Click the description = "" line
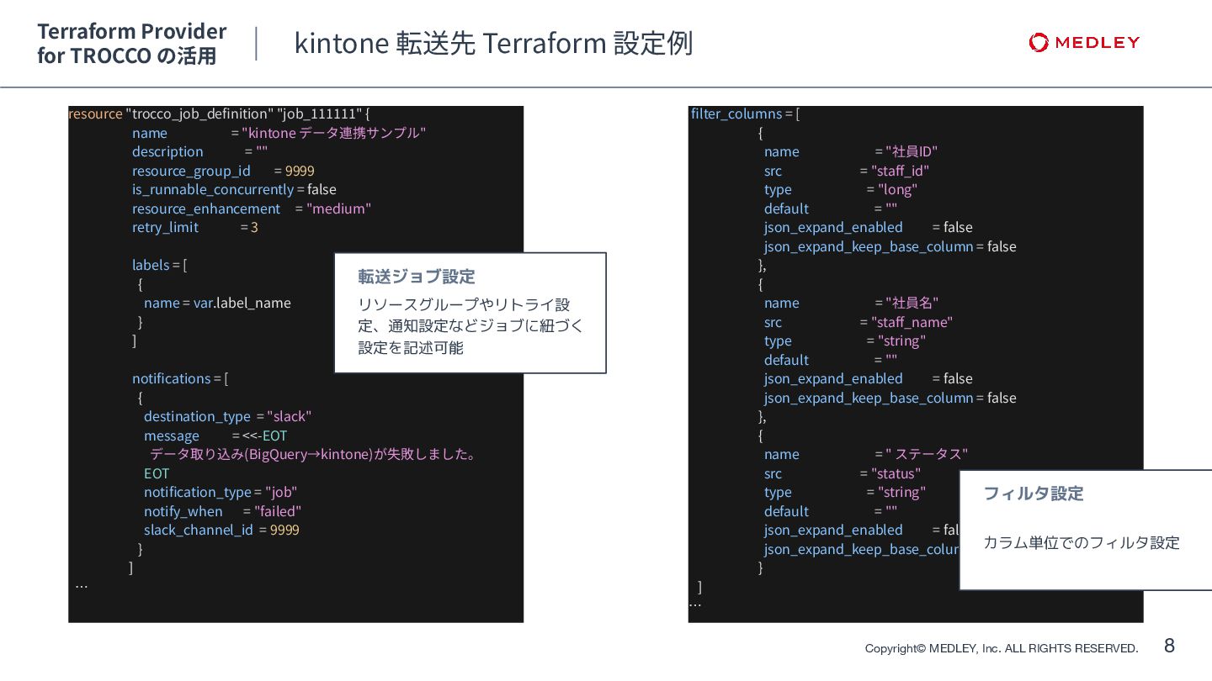The width and height of the screenshot is (1212, 681). tap(199, 151)
